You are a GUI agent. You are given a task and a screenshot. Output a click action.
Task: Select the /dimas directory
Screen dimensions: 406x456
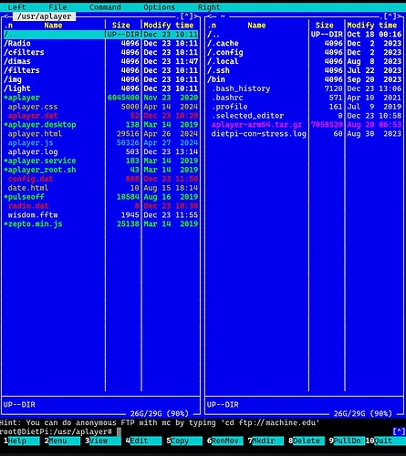tap(100, 61)
